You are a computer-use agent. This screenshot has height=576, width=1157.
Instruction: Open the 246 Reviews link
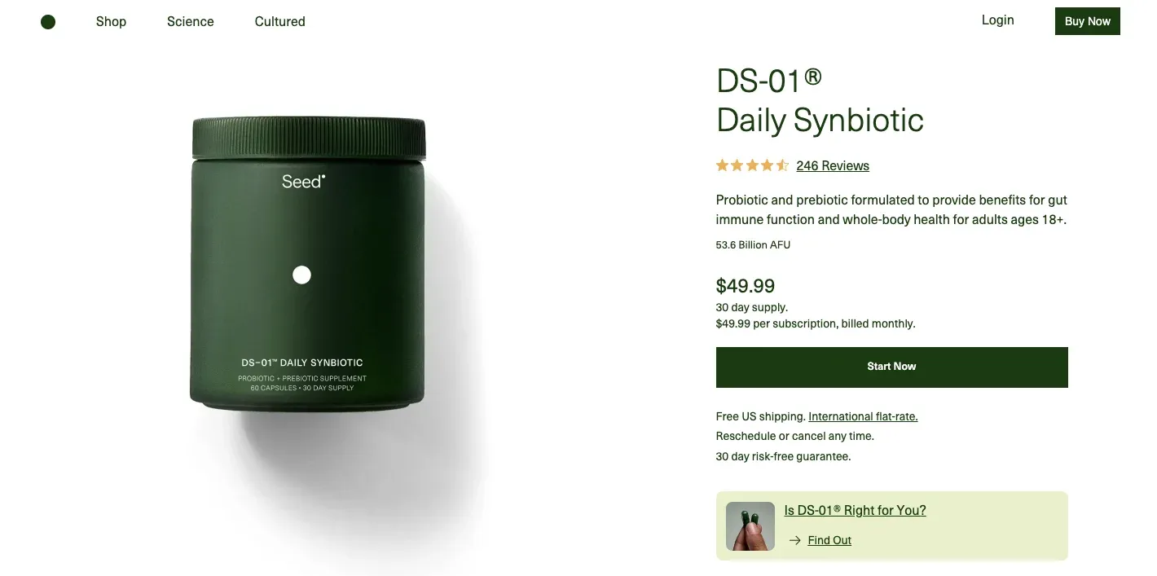833,166
